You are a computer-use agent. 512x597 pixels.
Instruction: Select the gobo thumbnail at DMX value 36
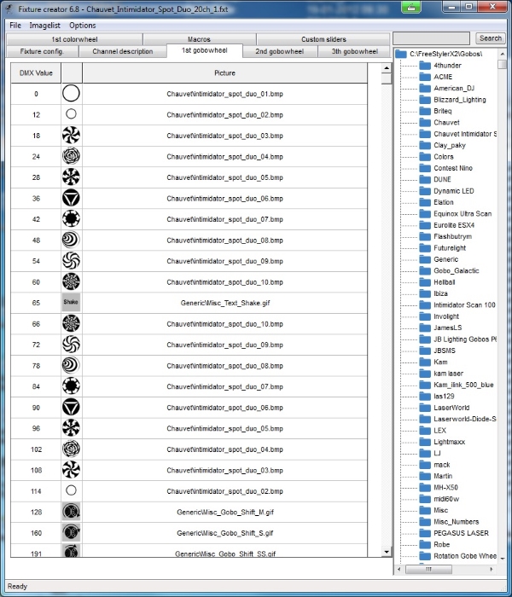point(72,198)
